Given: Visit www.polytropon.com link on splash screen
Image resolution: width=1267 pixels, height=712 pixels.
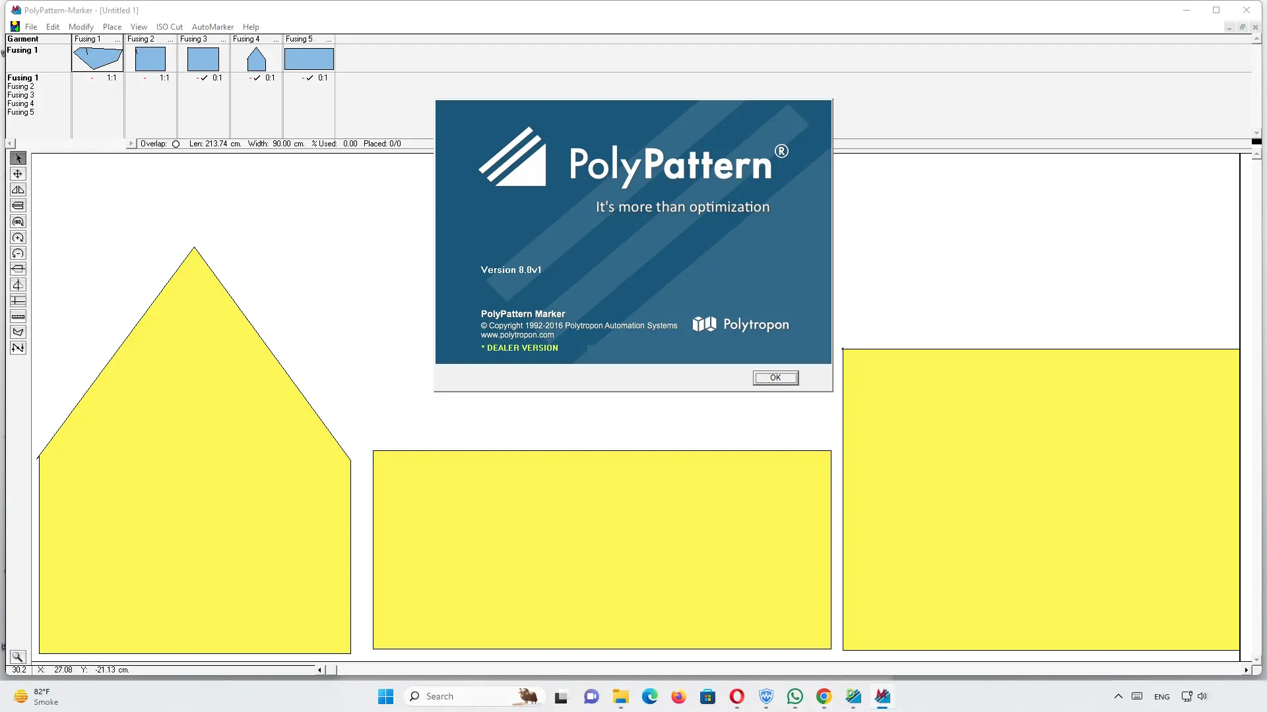Looking at the screenshot, I should click(517, 335).
